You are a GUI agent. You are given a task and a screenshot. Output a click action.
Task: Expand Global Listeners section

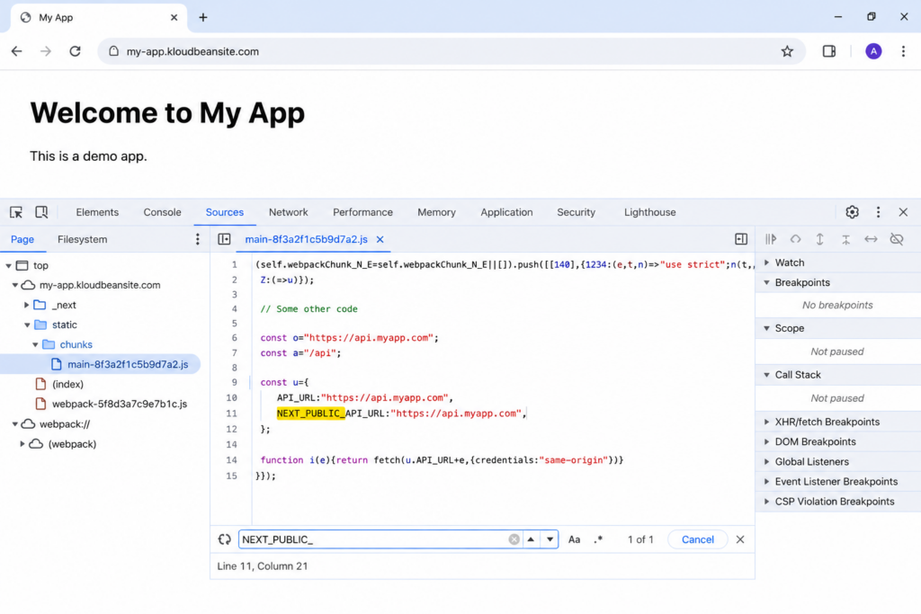click(x=766, y=462)
